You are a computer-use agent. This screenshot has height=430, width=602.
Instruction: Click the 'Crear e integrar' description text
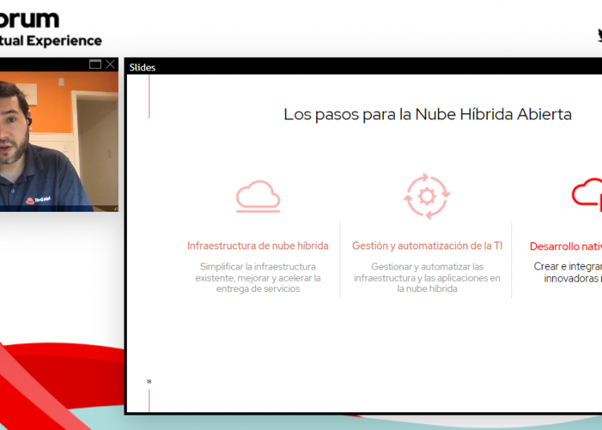(567, 272)
